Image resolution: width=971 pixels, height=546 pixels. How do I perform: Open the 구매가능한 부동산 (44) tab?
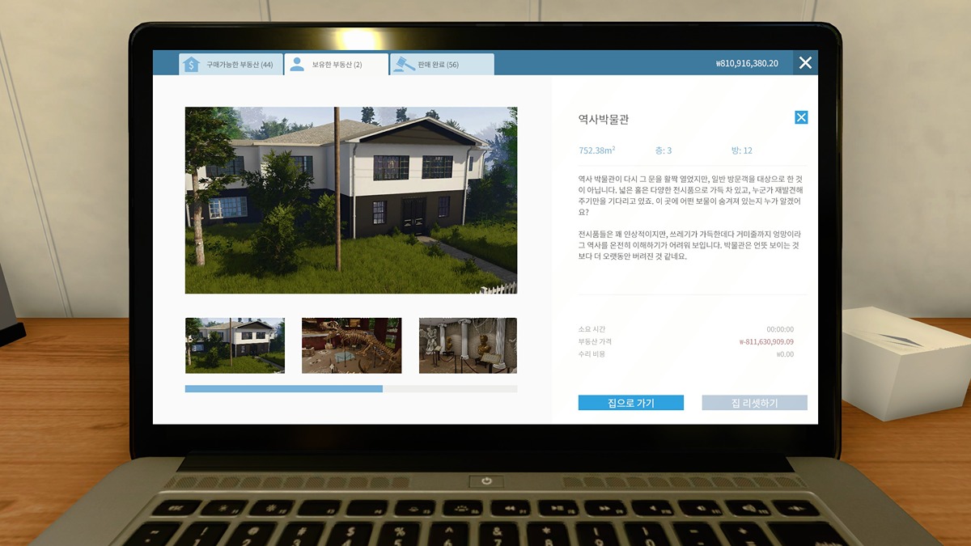click(x=239, y=65)
